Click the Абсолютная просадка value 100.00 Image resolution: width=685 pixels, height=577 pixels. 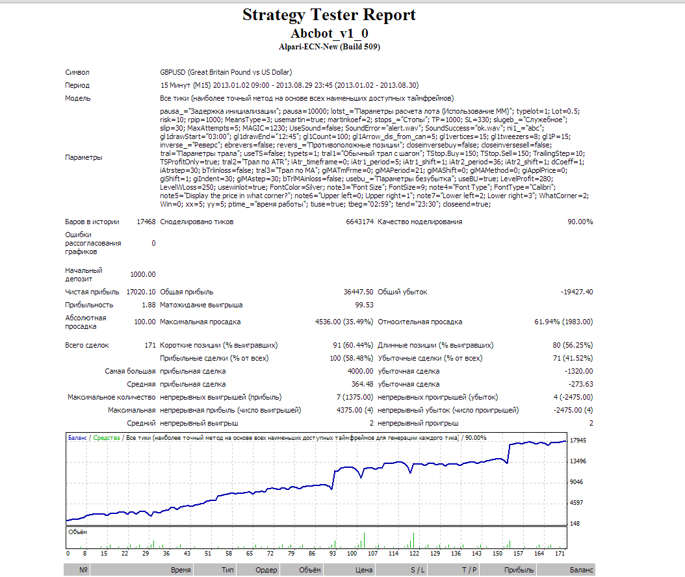click(144, 322)
